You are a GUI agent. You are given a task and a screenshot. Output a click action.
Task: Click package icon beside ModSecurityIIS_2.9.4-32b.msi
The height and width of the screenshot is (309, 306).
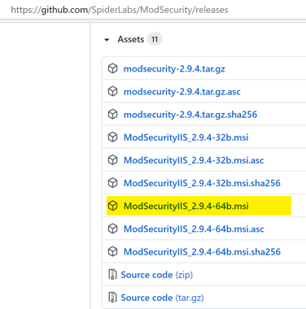click(112, 137)
